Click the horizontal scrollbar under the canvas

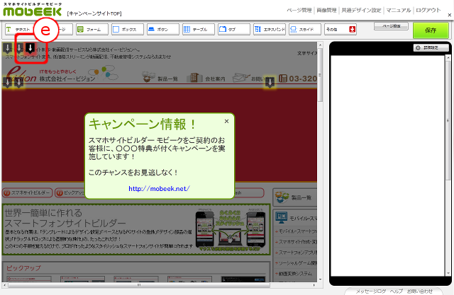pos(162,284)
